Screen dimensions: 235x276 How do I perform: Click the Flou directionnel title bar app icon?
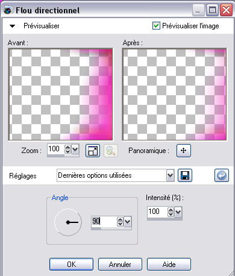coord(8,10)
